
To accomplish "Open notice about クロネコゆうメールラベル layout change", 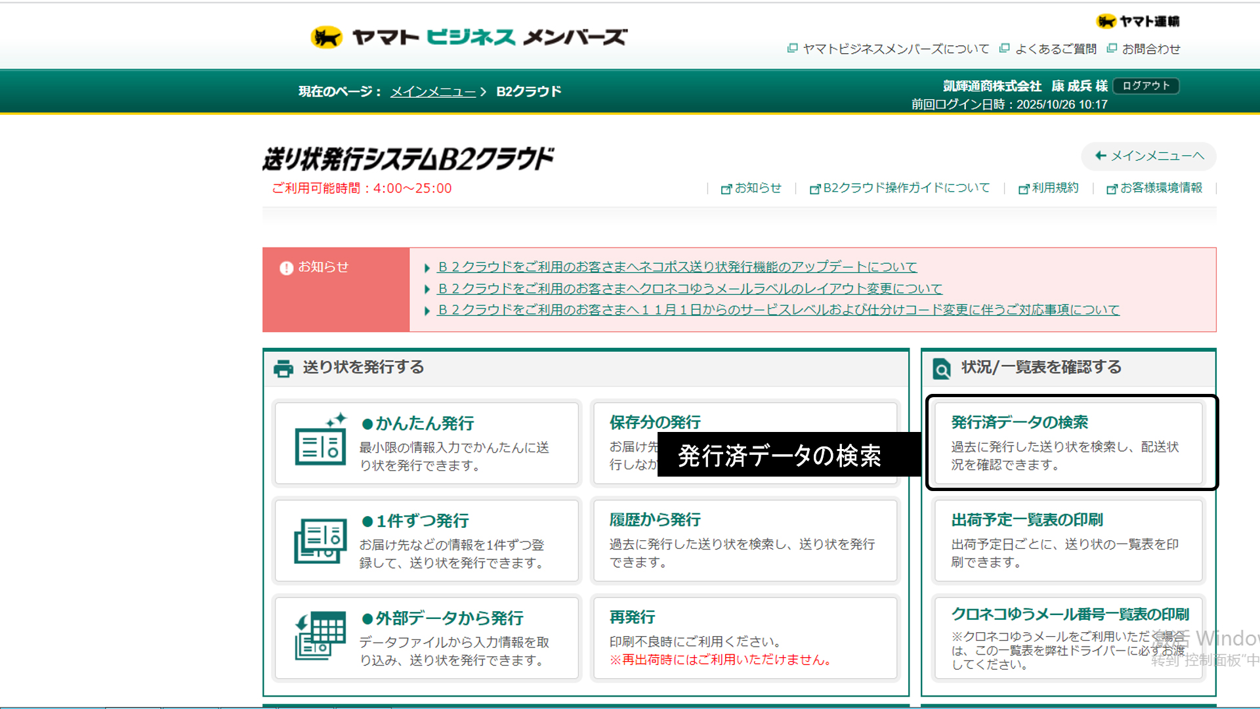I will coord(689,289).
